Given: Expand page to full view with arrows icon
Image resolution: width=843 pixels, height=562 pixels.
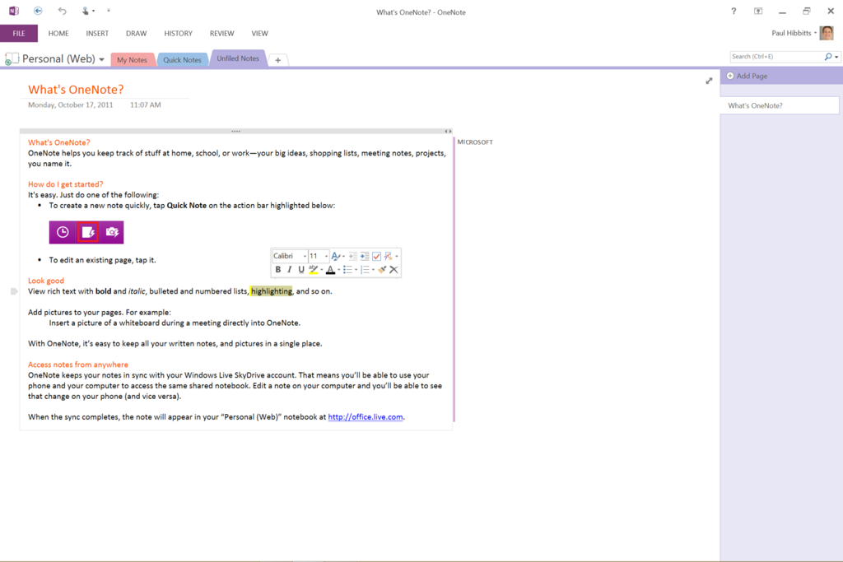Looking at the screenshot, I should [x=709, y=81].
